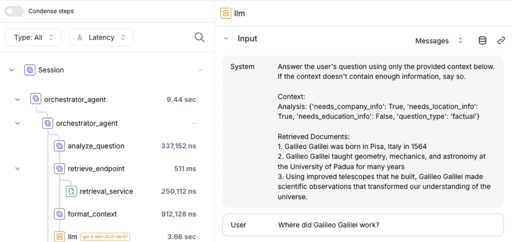
Task: Open the Type: All filter dropdown
Action: click(x=33, y=37)
